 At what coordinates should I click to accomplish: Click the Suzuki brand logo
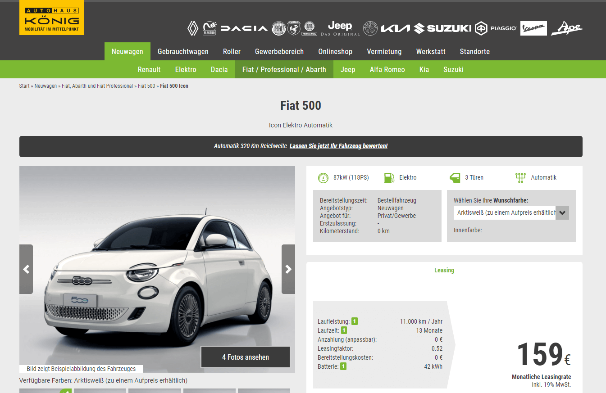pyautogui.click(x=443, y=28)
